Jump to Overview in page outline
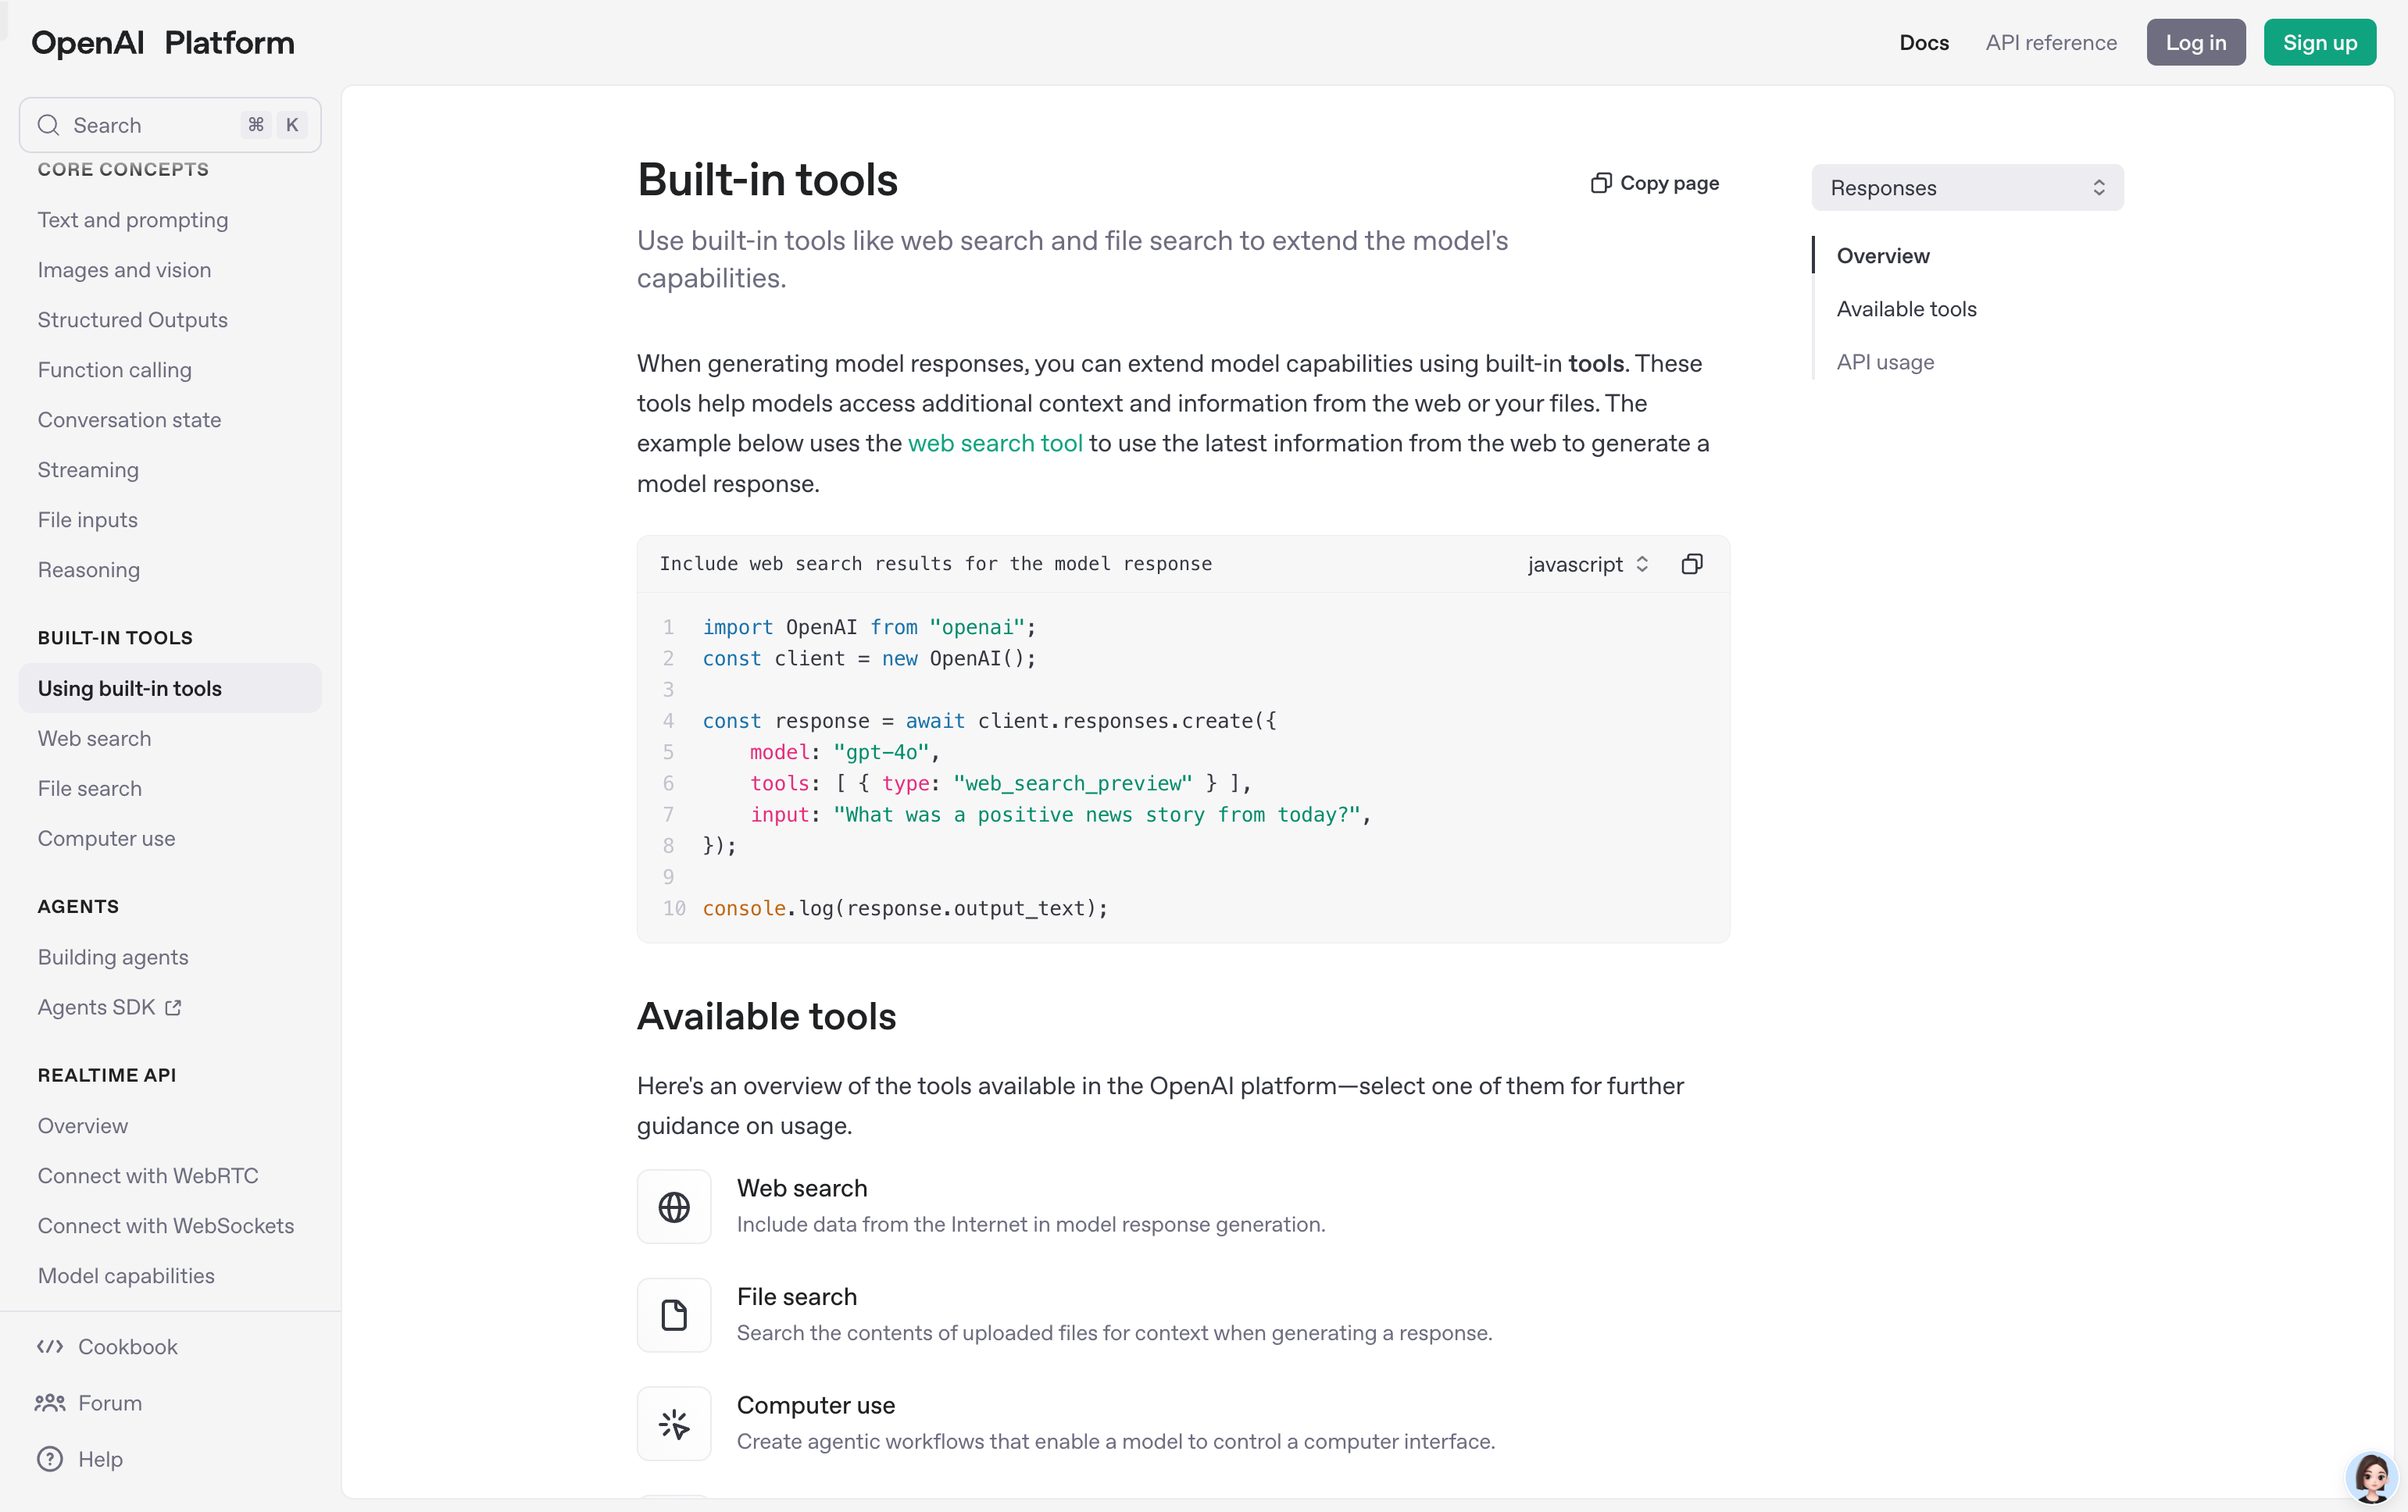This screenshot has width=2408, height=1512. point(1883,256)
